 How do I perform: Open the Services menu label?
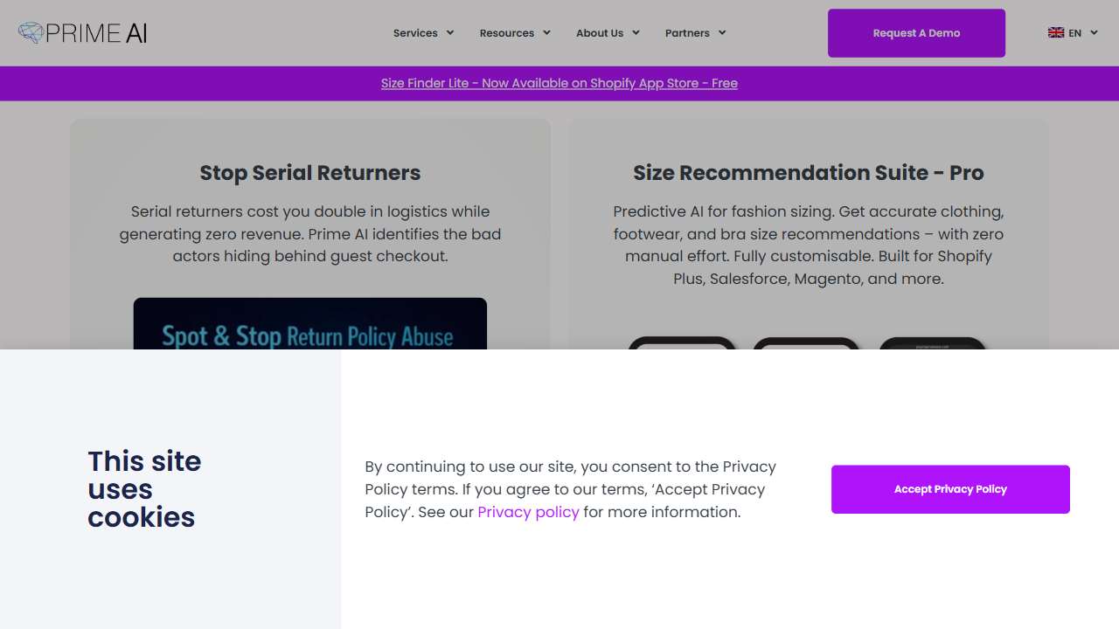(415, 33)
